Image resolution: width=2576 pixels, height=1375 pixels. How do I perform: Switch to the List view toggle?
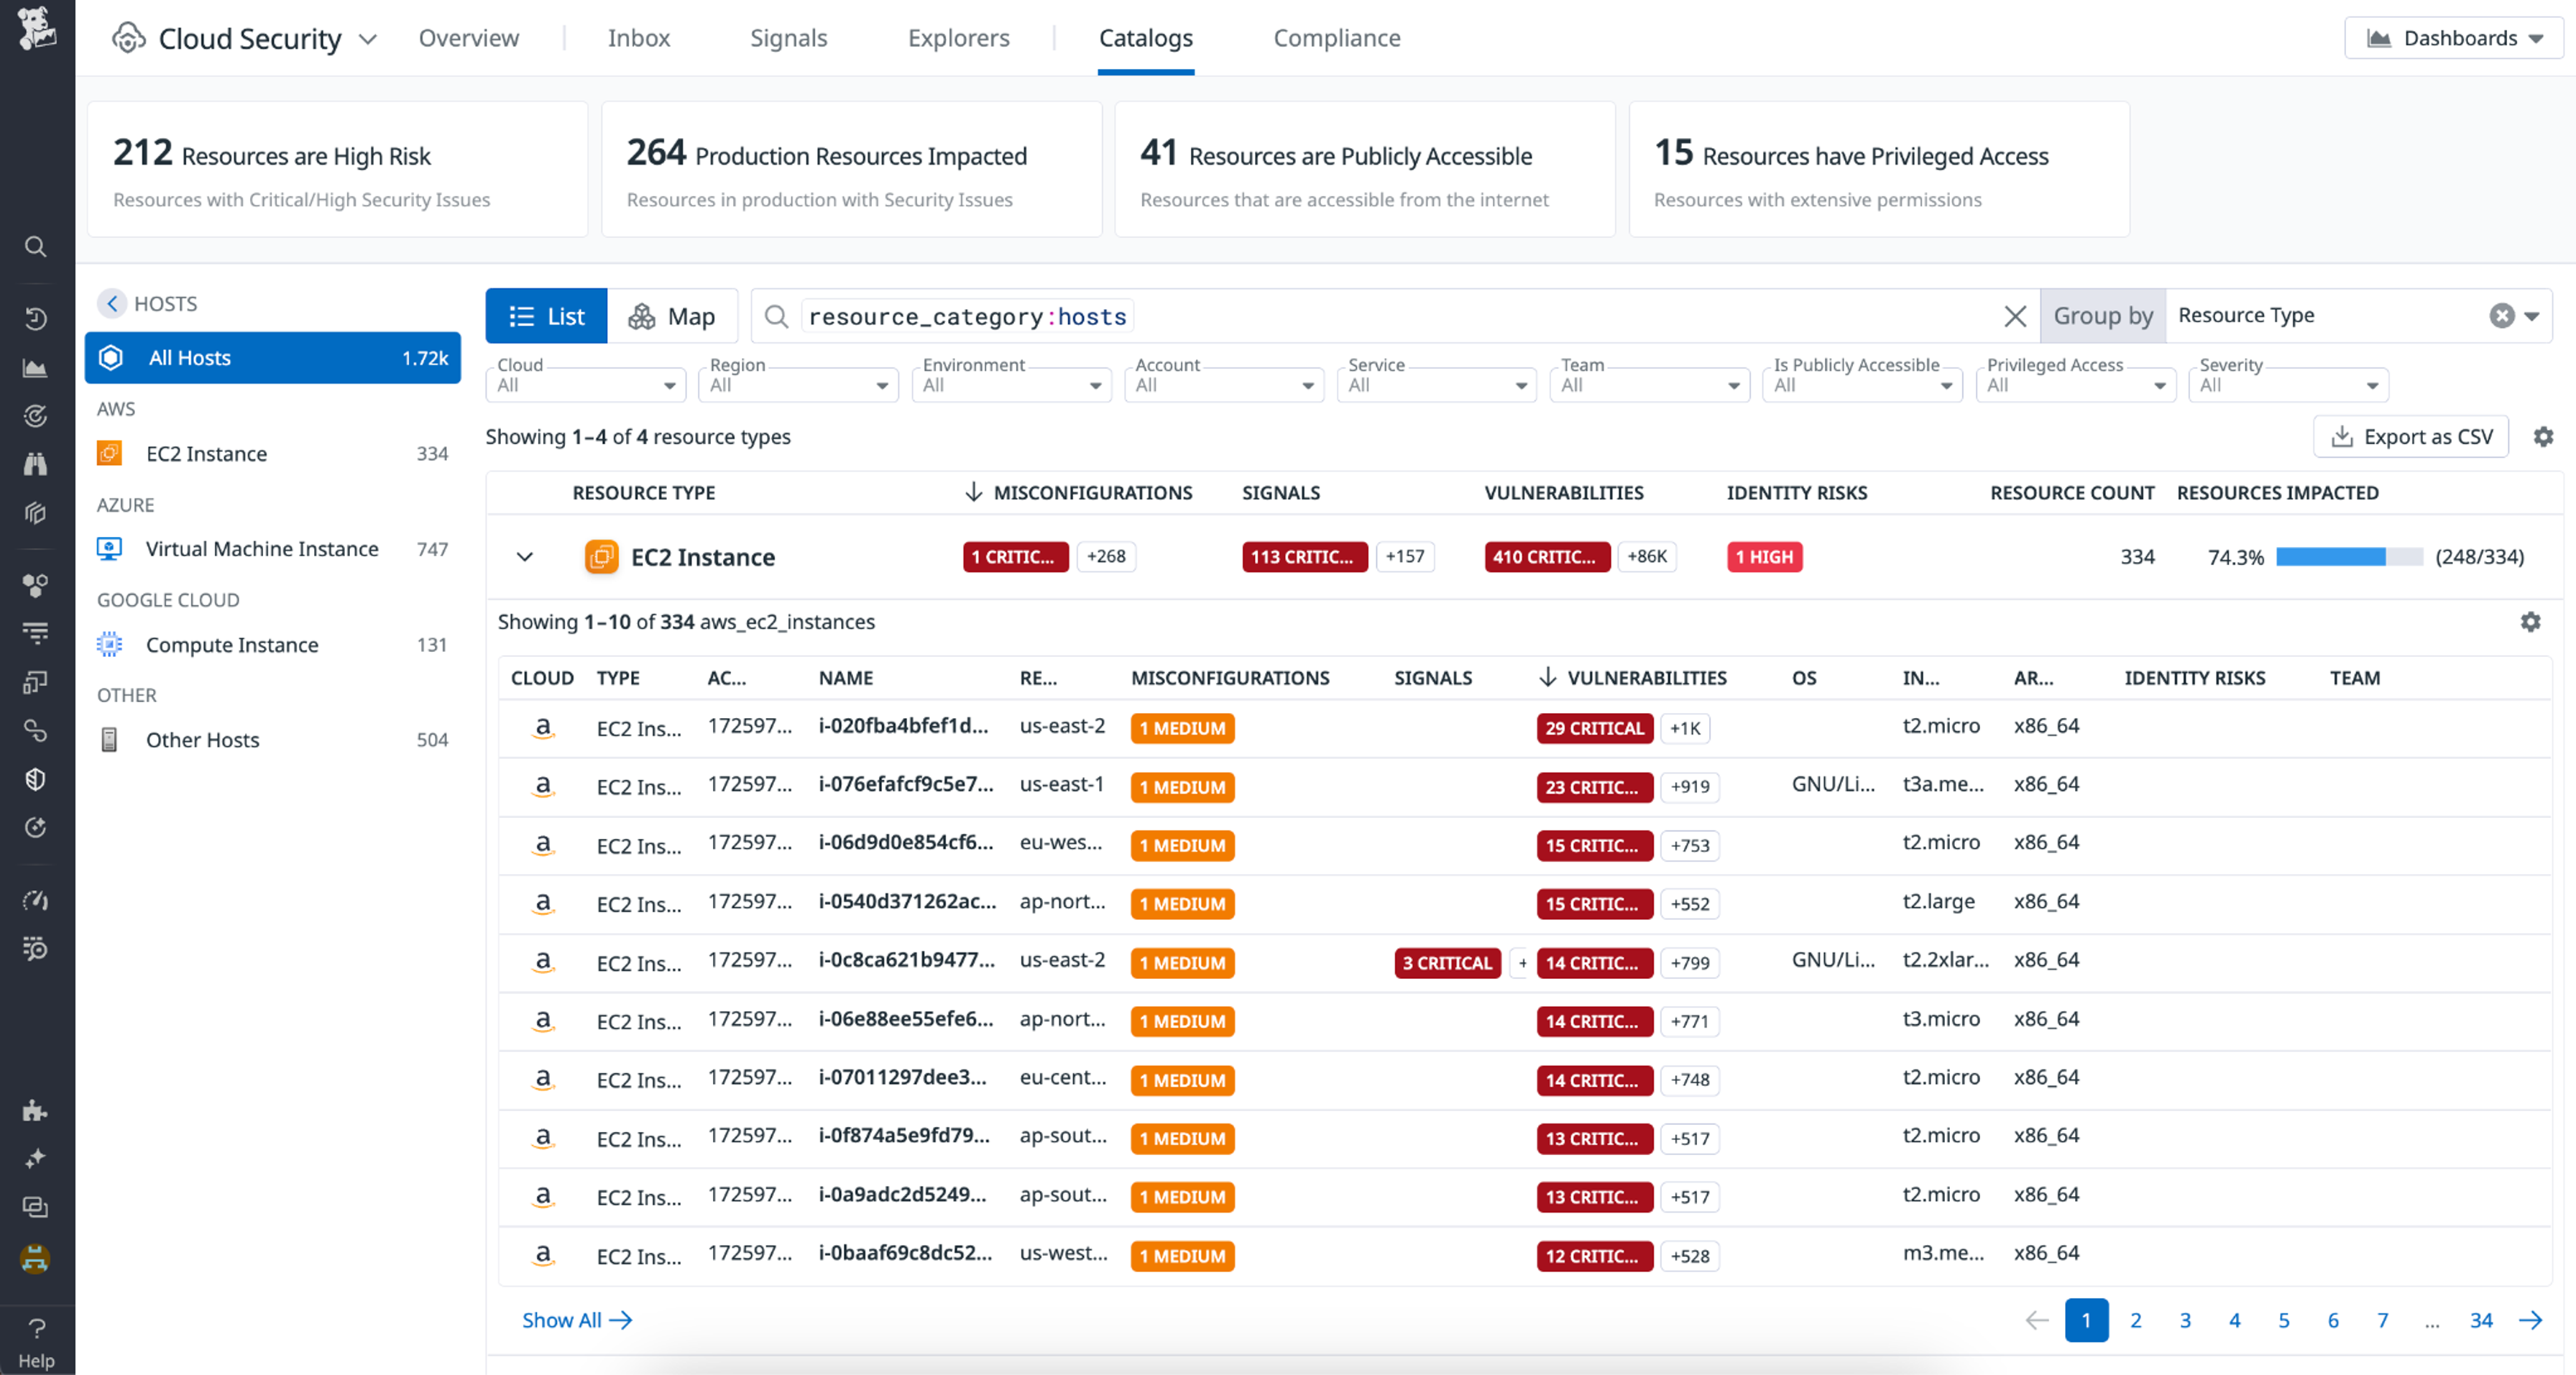[x=546, y=316]
